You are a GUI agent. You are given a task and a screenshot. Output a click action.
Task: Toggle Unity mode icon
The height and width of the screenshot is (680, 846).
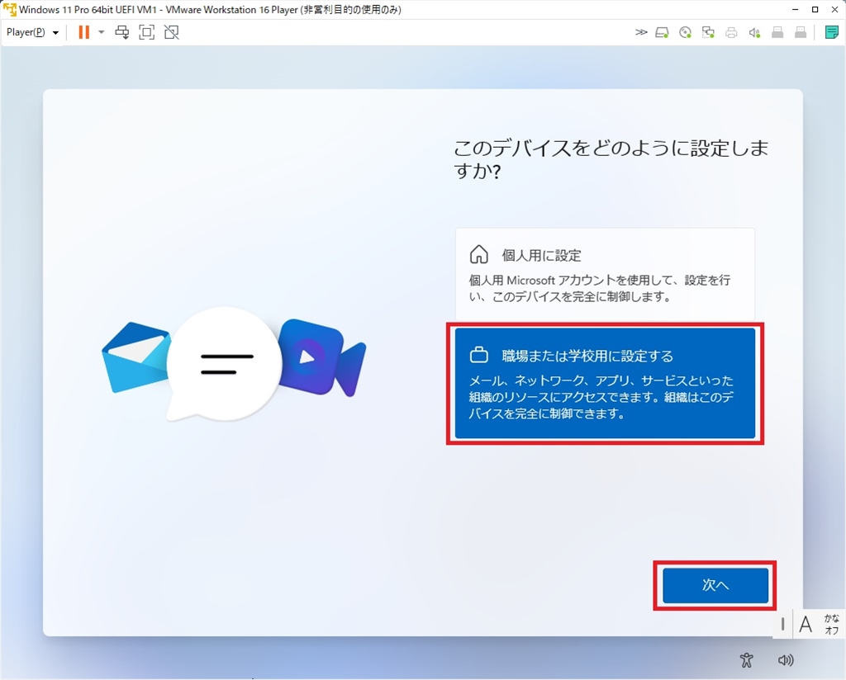(x=172, y=32)
